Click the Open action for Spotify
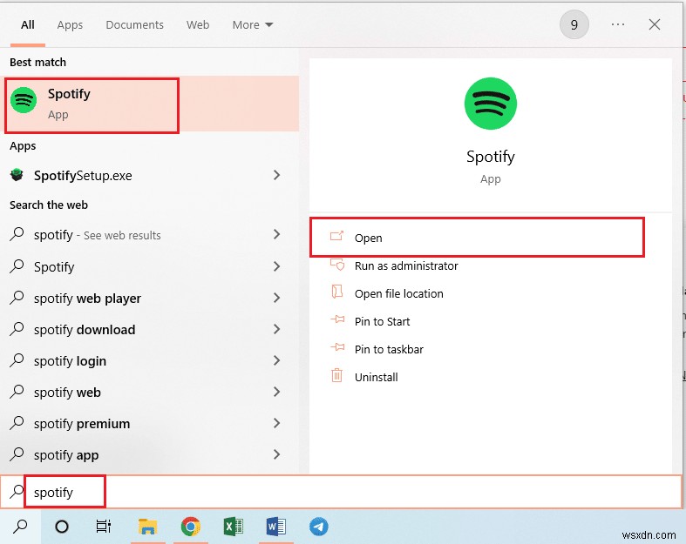This screenshot has width=686, height=544. [x=477, y=238]
